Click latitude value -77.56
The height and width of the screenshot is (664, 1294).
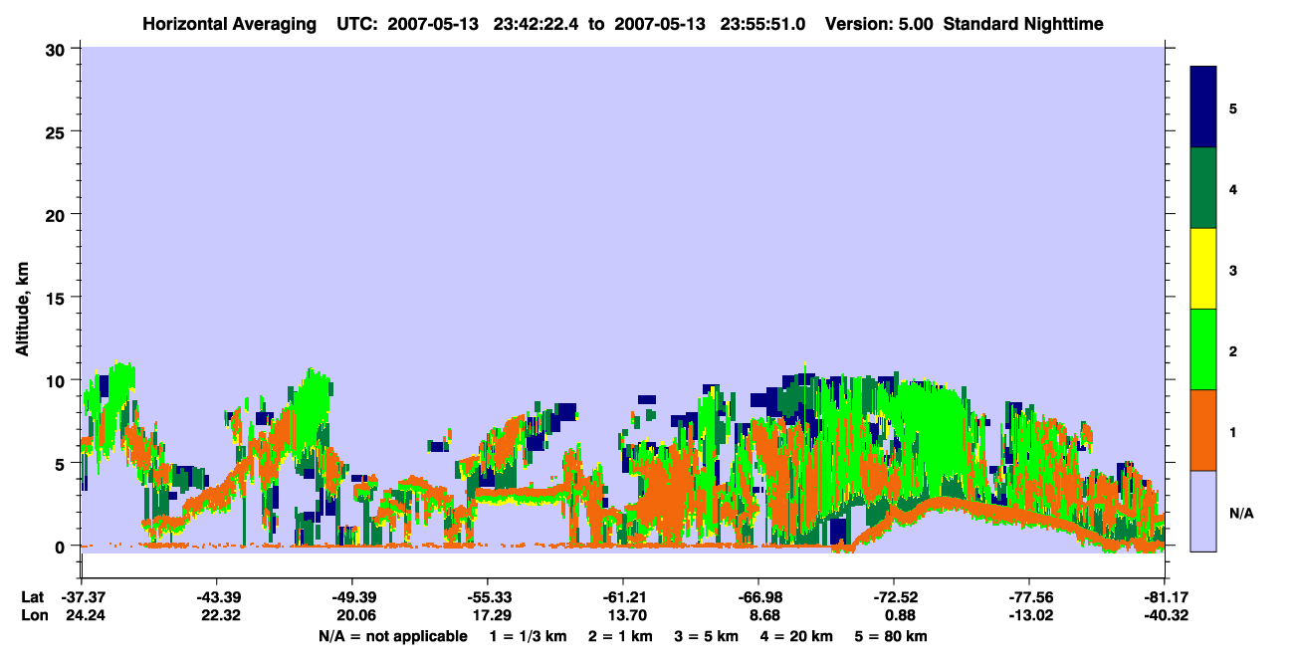click(1029, 597)
